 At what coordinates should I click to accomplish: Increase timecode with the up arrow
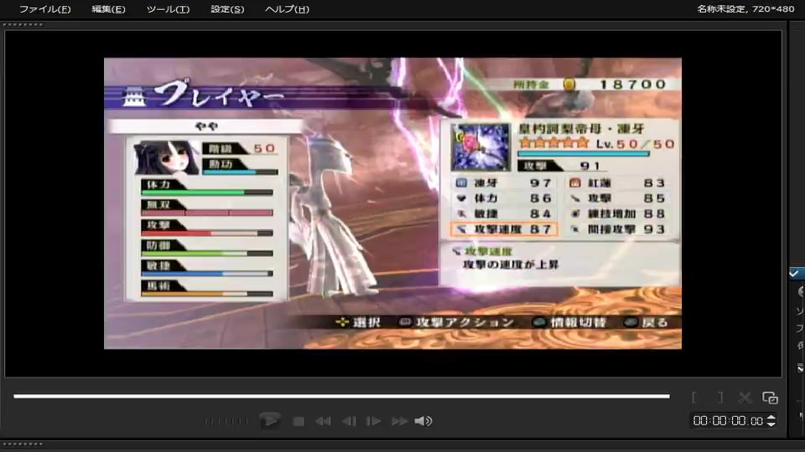coord(771,417)
